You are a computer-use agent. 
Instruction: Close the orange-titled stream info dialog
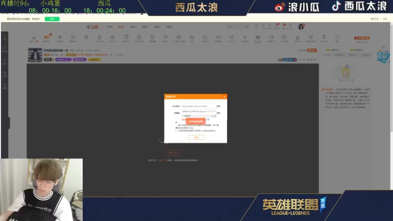click(225, 97)
